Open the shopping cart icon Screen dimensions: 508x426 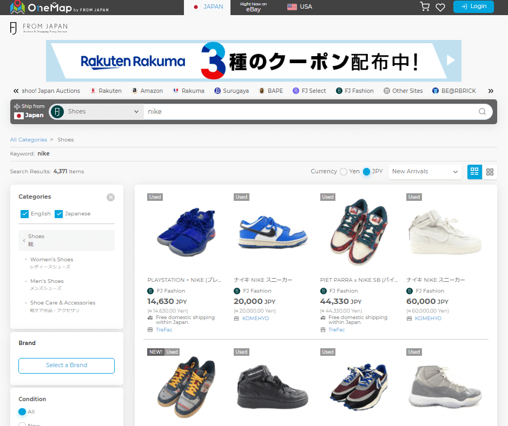click(x=424, y=6)
